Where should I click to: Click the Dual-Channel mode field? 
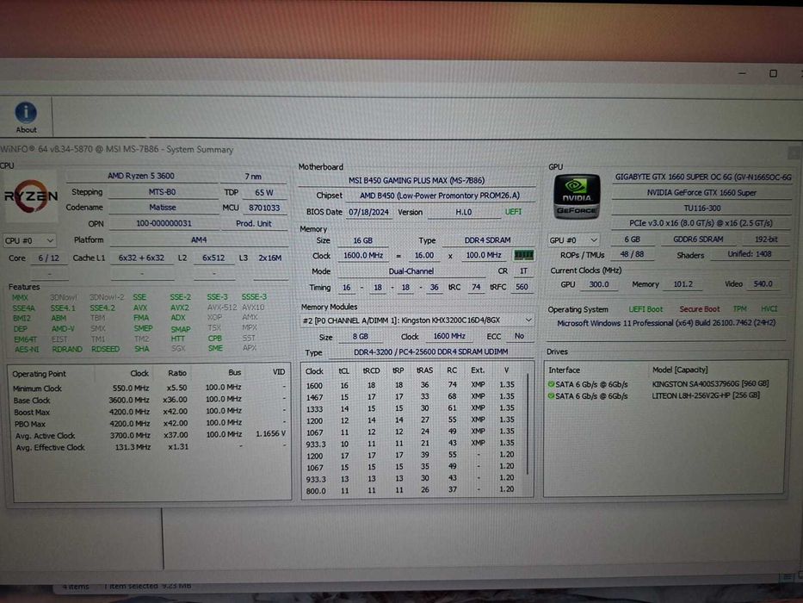411,271
